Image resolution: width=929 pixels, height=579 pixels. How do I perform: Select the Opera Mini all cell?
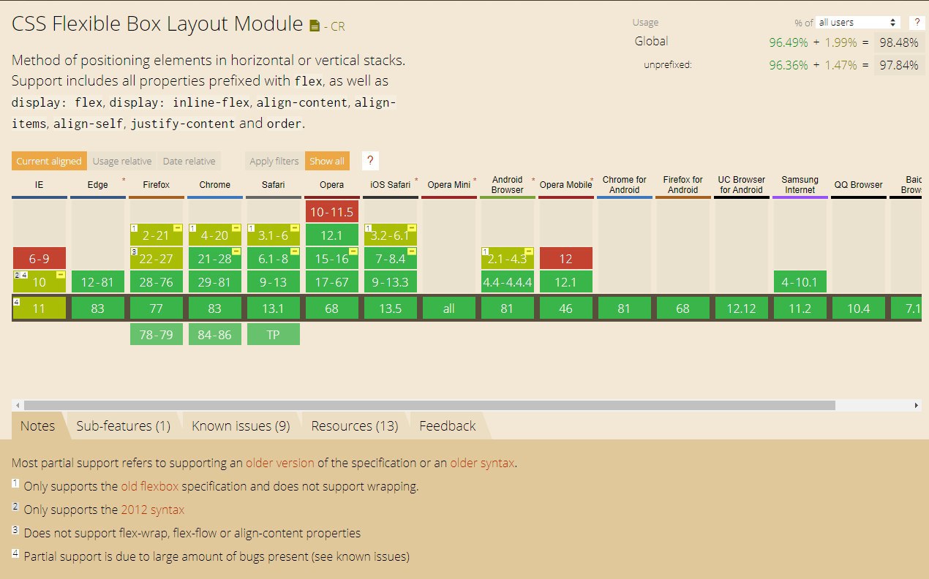point(448,309)
